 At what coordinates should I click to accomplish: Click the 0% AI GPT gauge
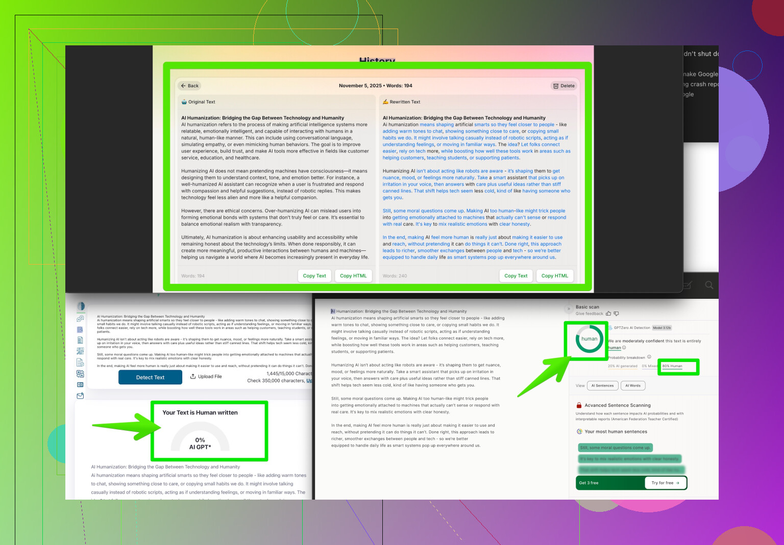pyautogui.click(x=200, y=439)
